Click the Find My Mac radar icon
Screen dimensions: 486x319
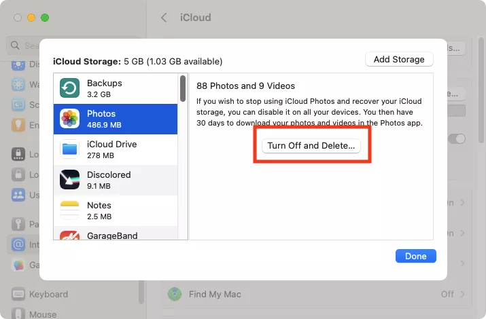tap(175, 295)
